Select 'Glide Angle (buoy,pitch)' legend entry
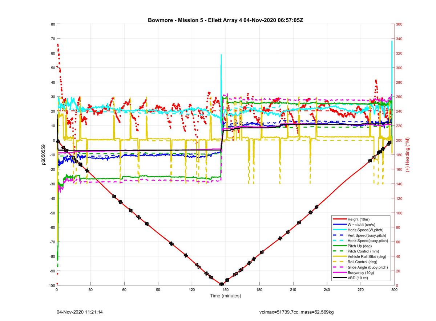Image resolution: width=436 pixels, height=321 pixels. coord(368,267)
